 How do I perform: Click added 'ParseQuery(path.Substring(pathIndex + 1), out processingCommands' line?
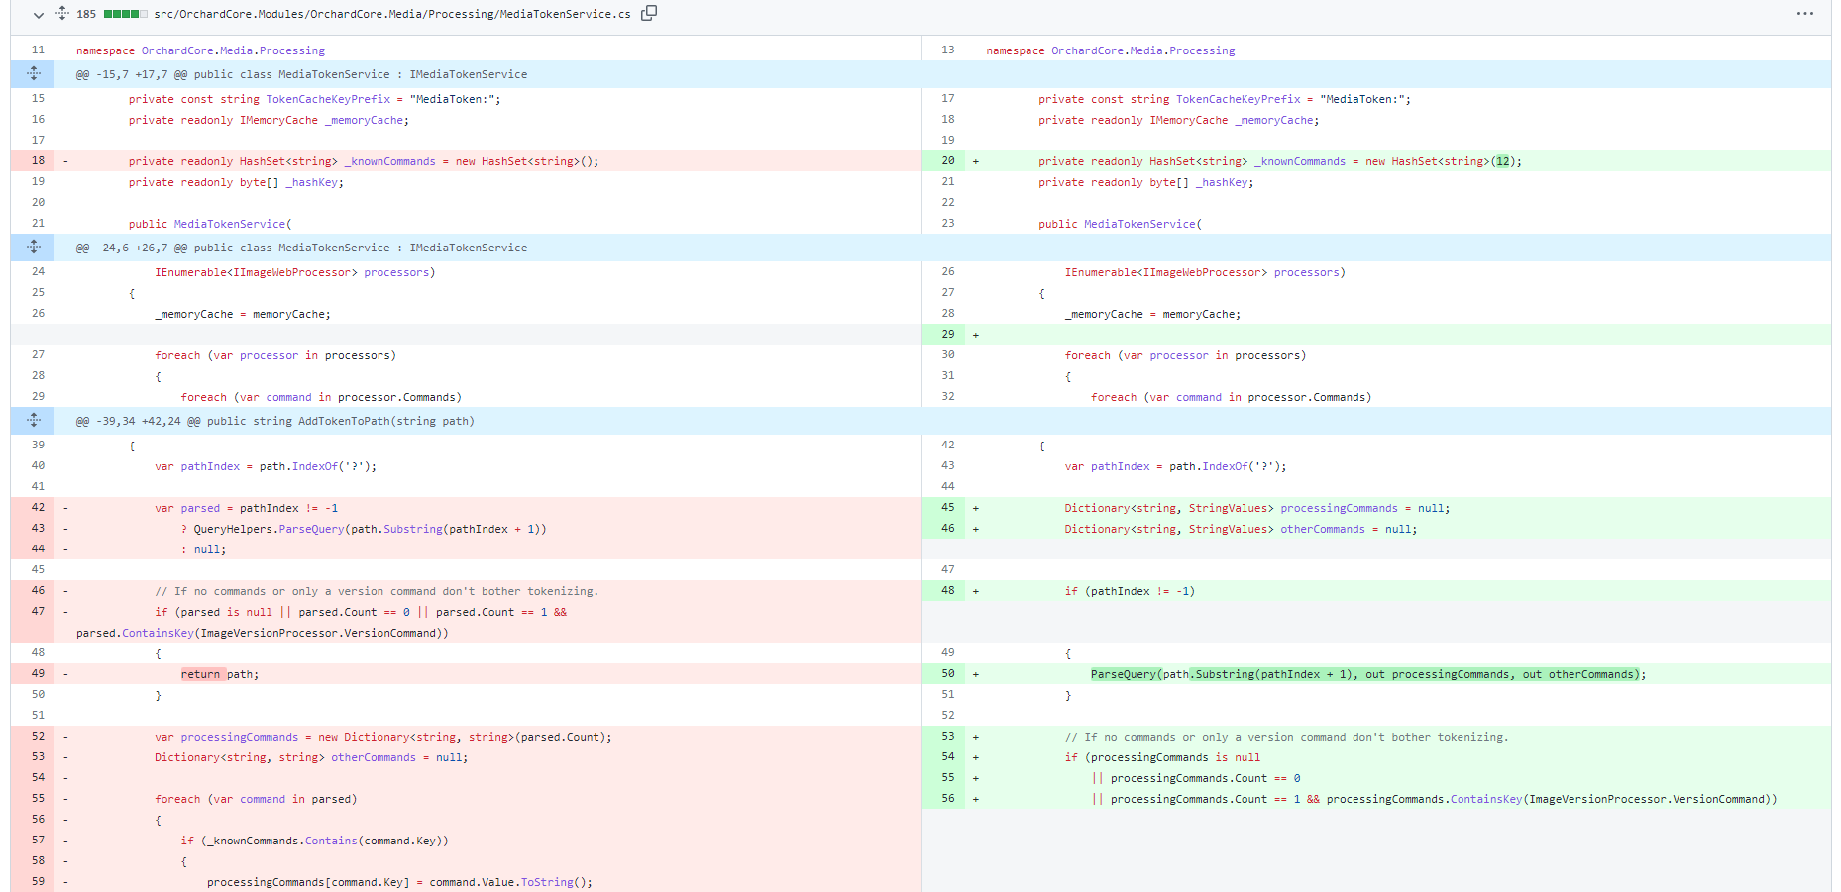1368,674
